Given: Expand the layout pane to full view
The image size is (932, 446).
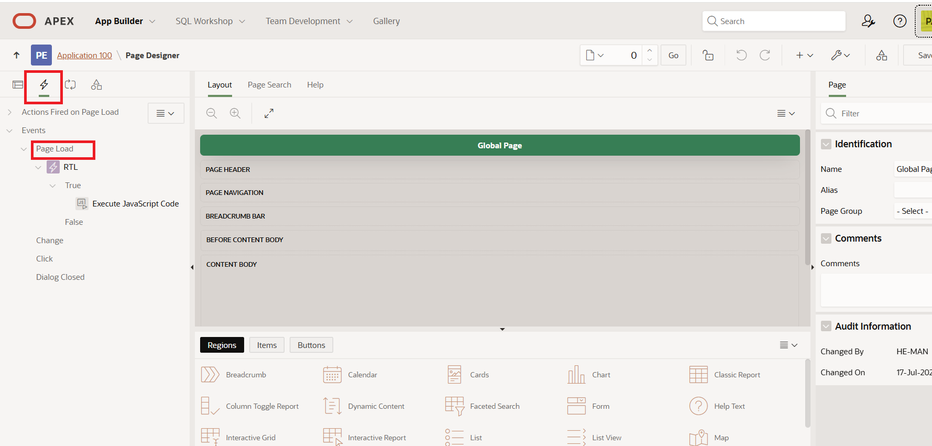Looking at the screenshot, I should point(269,113).
